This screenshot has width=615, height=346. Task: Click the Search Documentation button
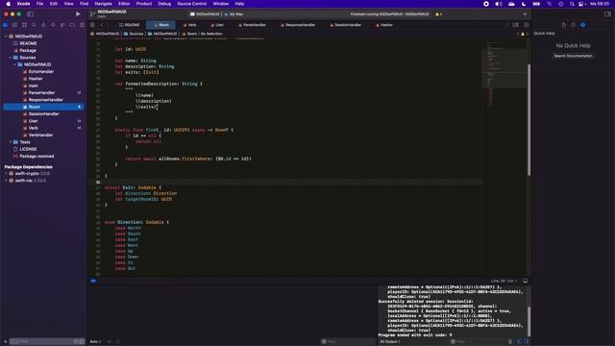coord(573,56)
